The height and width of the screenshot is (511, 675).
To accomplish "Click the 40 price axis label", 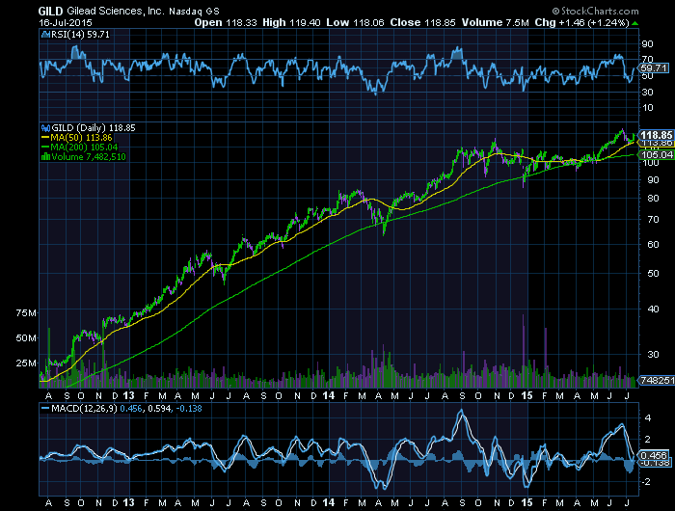I will [653, 309].
